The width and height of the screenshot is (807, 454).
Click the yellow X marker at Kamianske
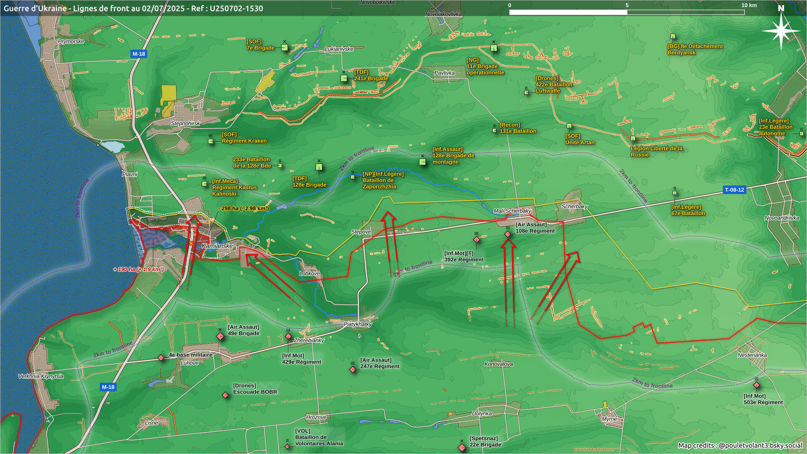point(191,243)
